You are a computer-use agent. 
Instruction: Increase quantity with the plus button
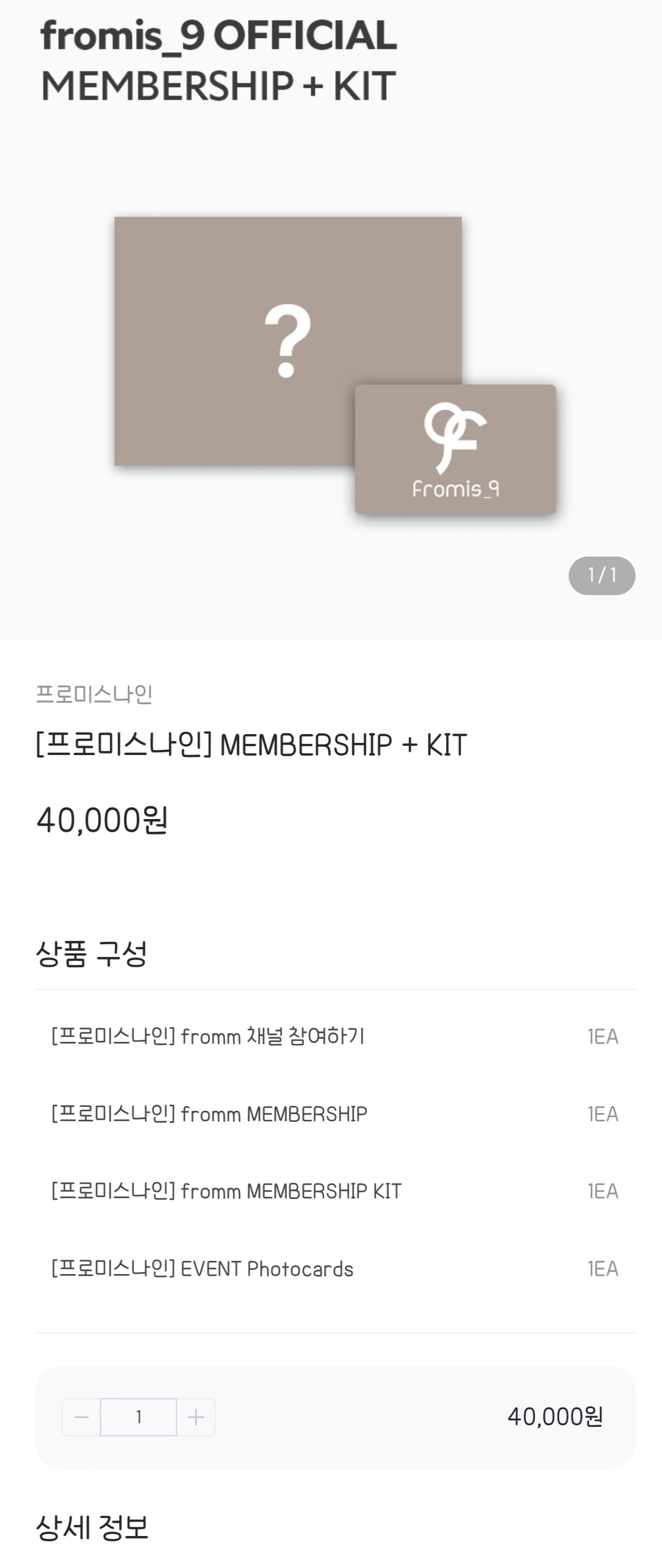point(196,1417)
